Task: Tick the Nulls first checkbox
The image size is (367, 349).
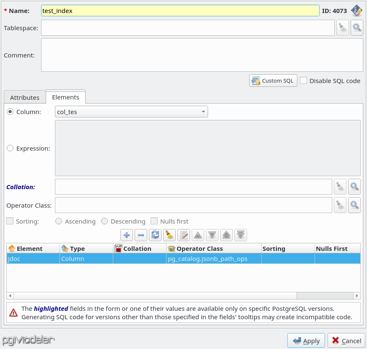Action: [x=154, y=221]
